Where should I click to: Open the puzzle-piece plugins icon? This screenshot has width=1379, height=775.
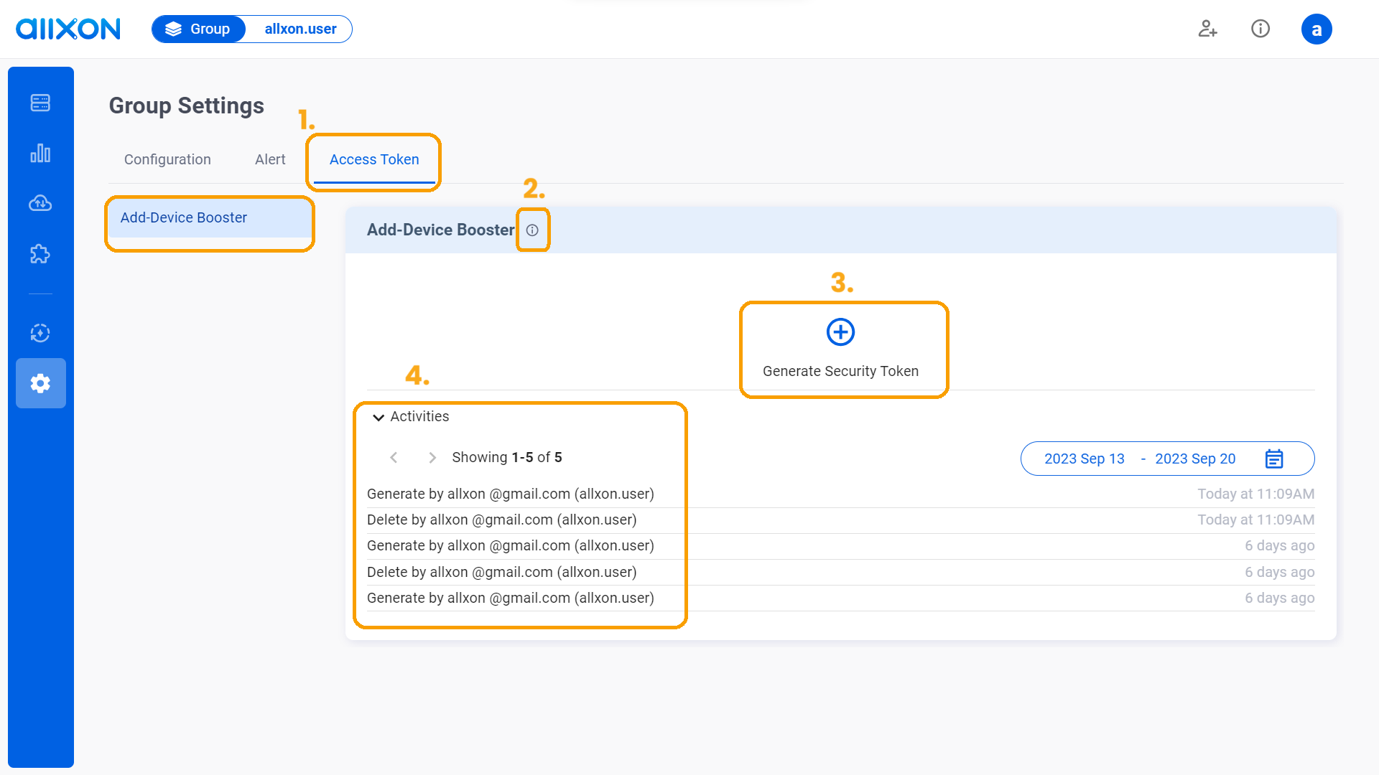40,253
